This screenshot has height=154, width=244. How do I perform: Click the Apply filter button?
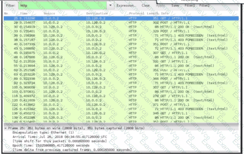160,5
